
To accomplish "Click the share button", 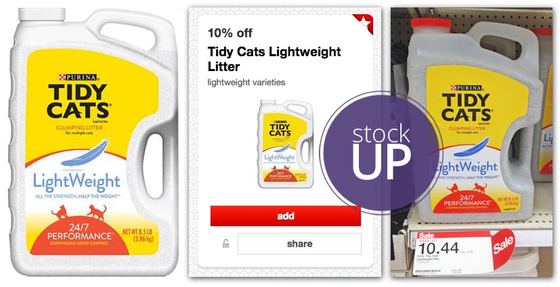I will pos(299,244).
